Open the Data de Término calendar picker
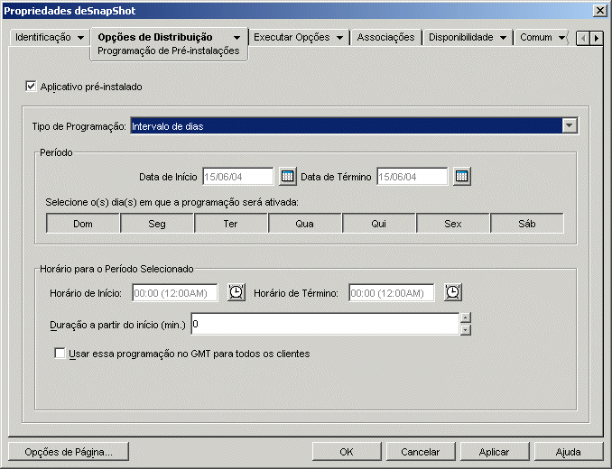Screen dimensions: 612x469 pos(461,176)
